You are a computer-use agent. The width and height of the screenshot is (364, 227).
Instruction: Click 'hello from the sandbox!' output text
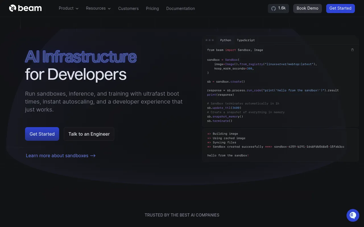point(228,155)
